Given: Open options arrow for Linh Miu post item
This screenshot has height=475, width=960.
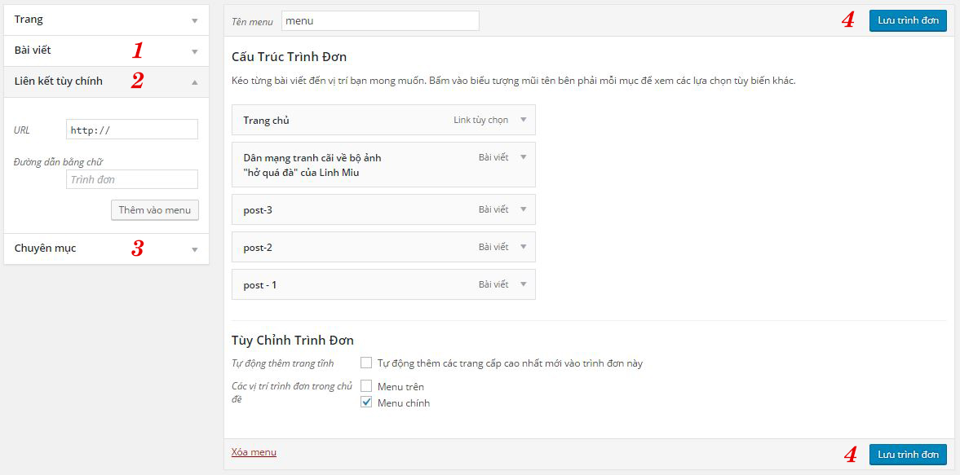Looking at the screenshot, I should pyautogui.click(x=523, y=157).
